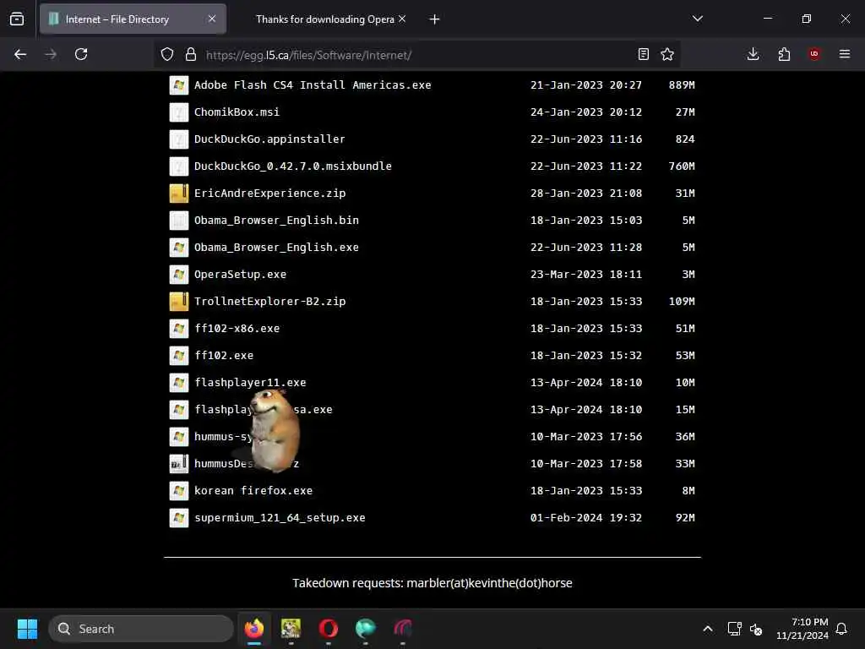Open a new tab

[x=435, y=19]
